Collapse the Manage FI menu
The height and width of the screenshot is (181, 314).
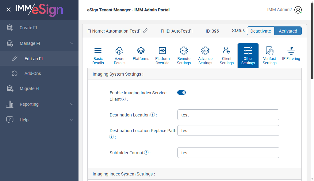click(x=72, y=43)
